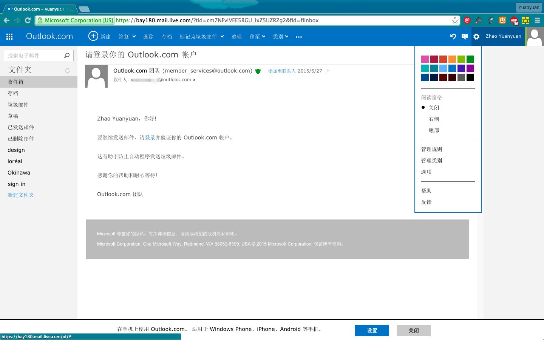Click the 登录 link in email body
This screenshot has height=340, width=544.
pyautogui.click(x=150, y=138)
